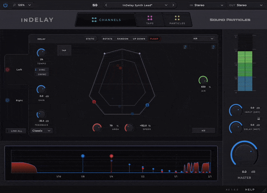The image size is (267, 193).
Task: Select the red tap marker at 1/4
Action: click(x=111, y=156)
